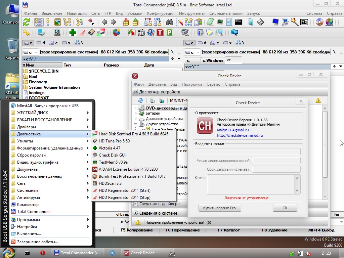Viewport: 344px width, 258px height.
Task: Open the Opera icon in the taskbar
Action: click(x=43, y=253)
